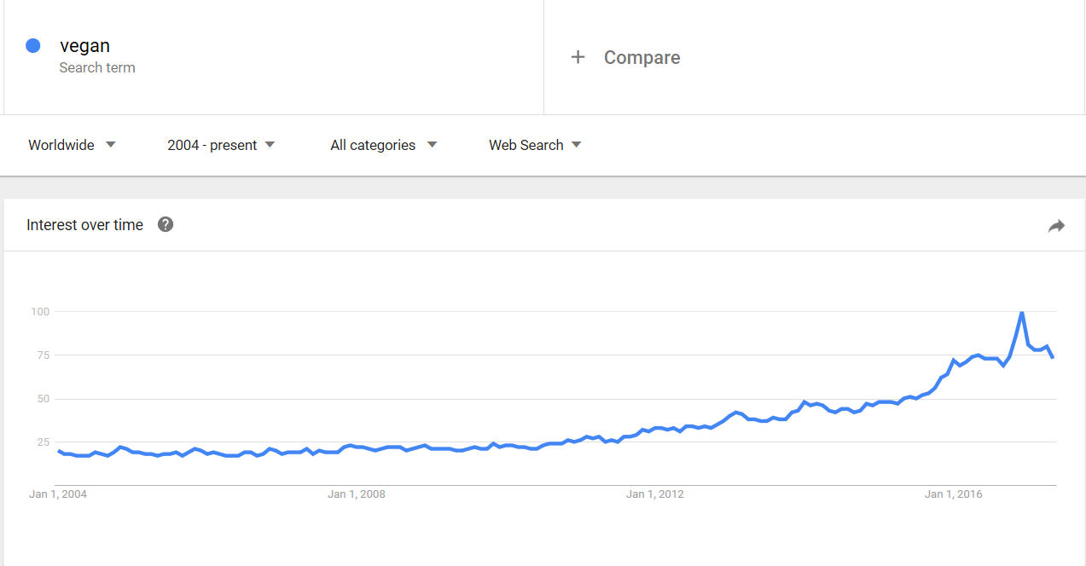This screenshot has width=1086, height=566.
Task: Open the 2004 - present date range dropdown
Action: (x=221, y=145)
